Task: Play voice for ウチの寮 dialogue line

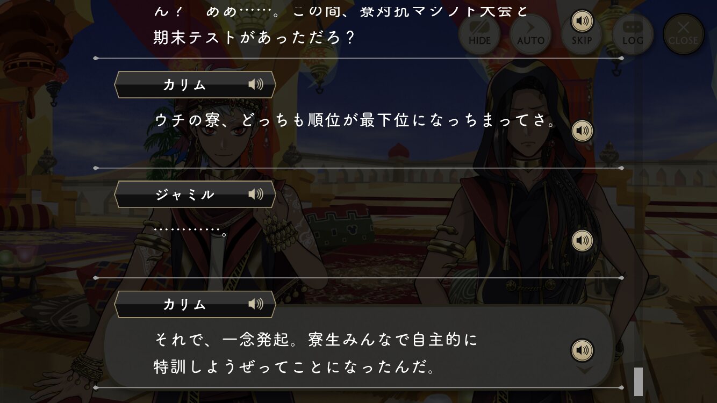Action: [582, 131]
